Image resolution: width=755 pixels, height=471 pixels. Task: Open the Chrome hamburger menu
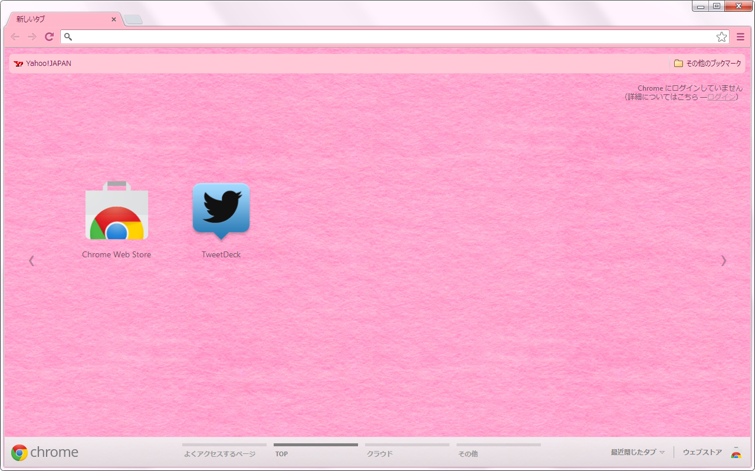740,37
